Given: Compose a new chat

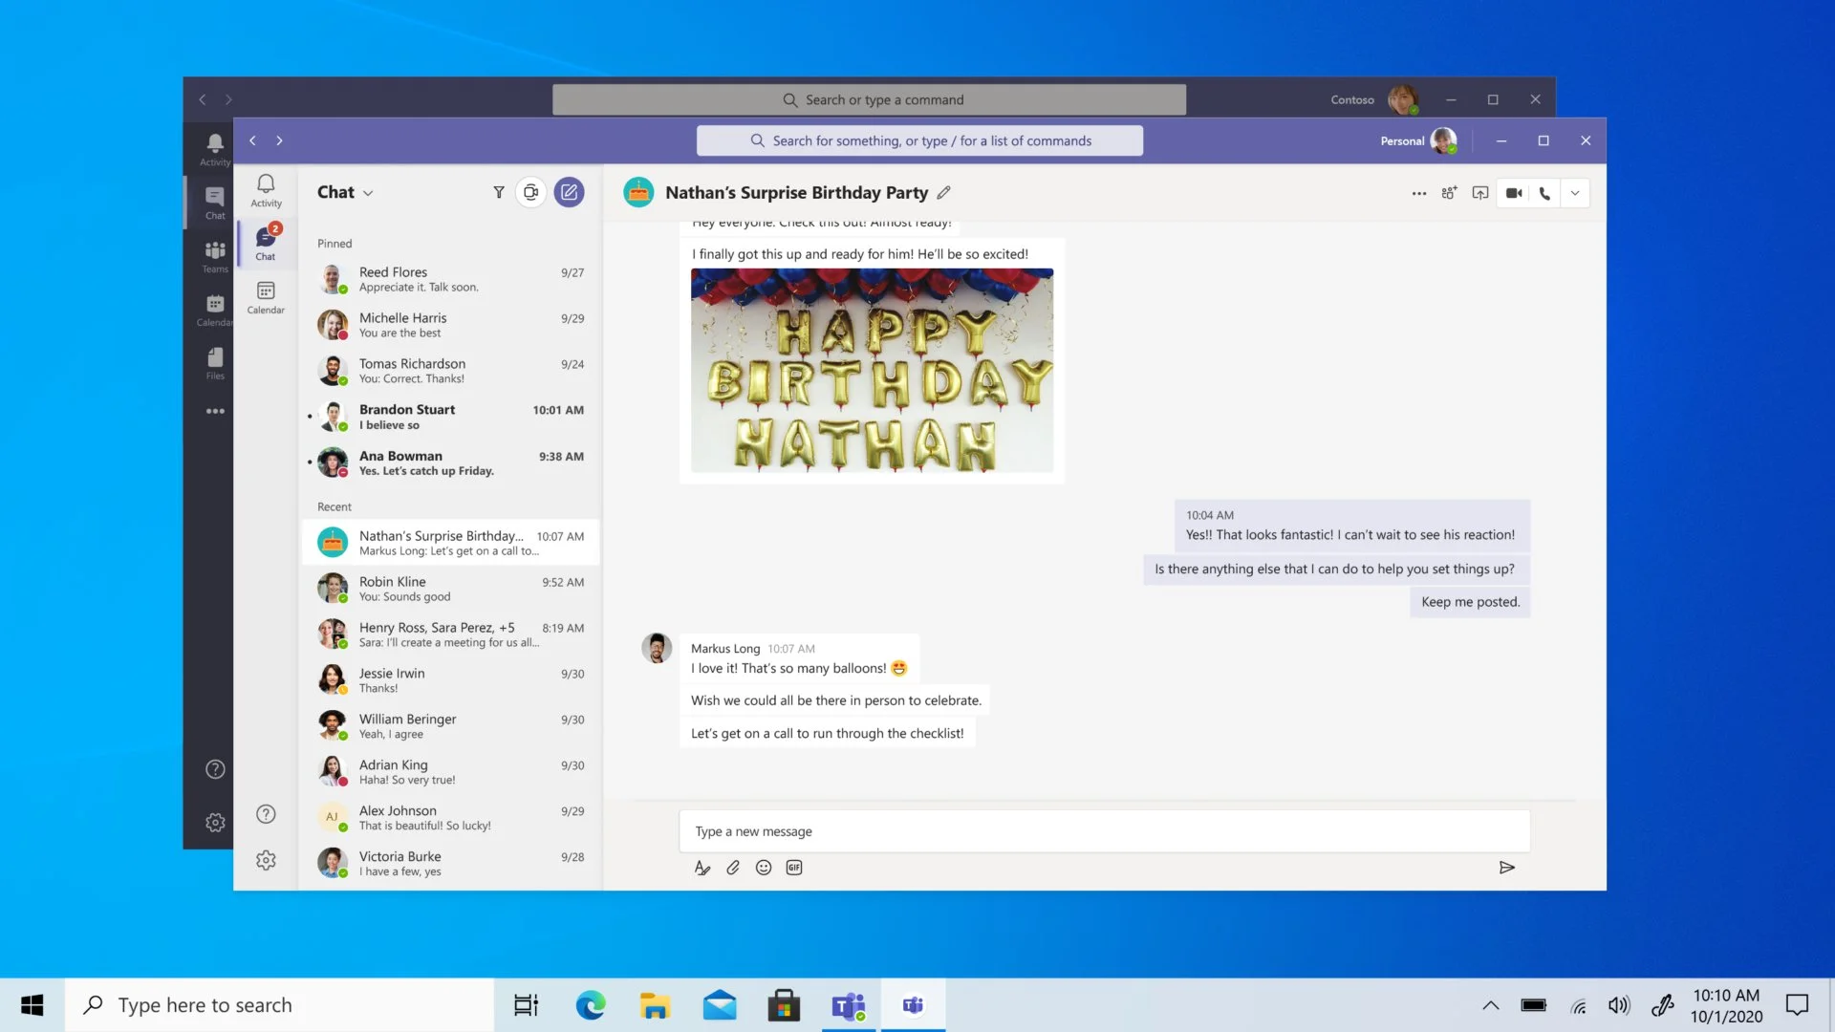Looking at the screenshot, I should point(569,192).
